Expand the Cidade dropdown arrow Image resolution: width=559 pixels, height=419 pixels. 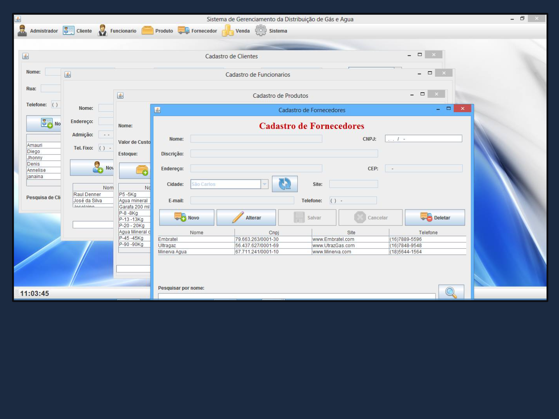[x=265, y=184]
